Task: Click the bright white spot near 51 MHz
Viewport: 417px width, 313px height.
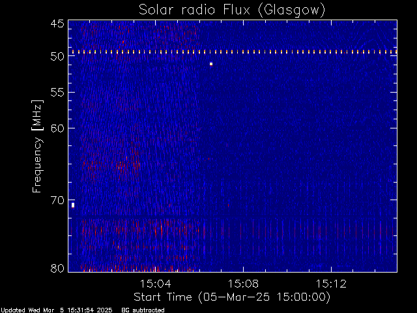Action: [x=211, y=64]
